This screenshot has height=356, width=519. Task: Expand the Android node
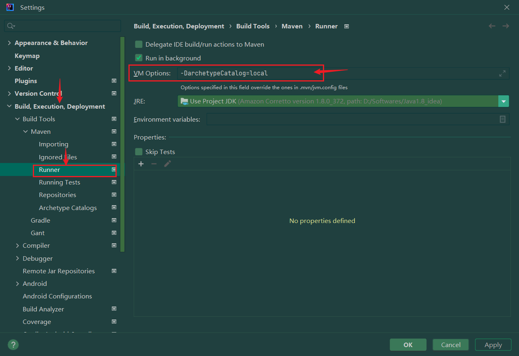click(17, 284)
